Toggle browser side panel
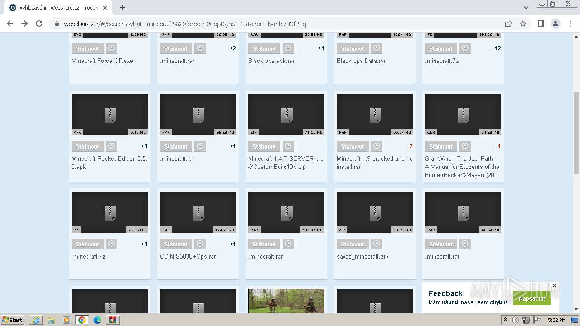Image resolution: width=580 pixels, height=326 pixels. (541, 24)
